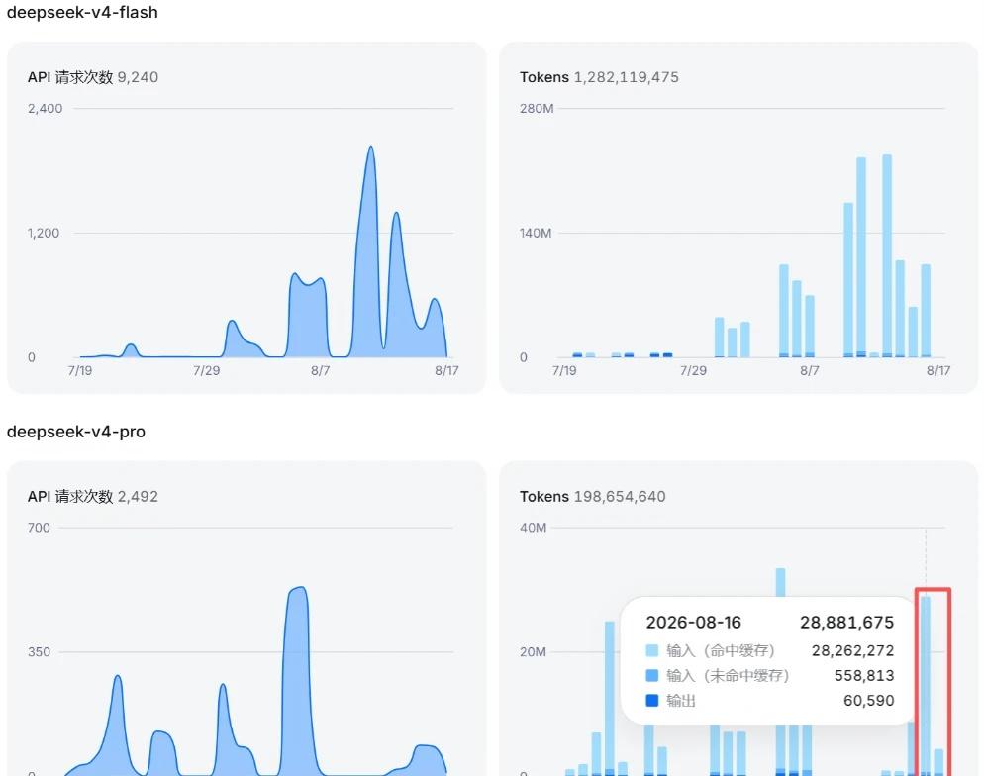Screen dimensions: 984x776
Task: Click the 28,262,272 cached input value
Action: tap(853, 650)
